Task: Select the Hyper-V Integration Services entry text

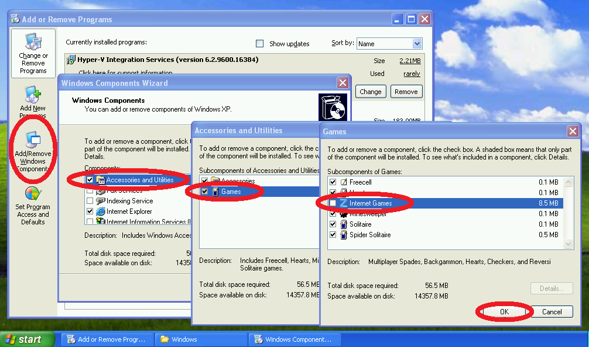Action: pyautogui.click(x=168, y=60)
